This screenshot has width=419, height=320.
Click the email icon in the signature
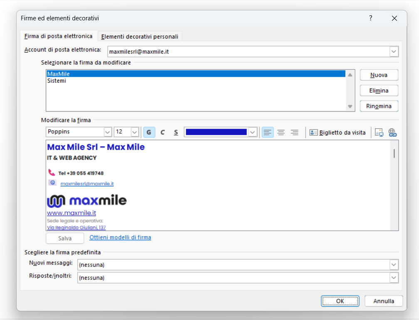tap(52, 183)
